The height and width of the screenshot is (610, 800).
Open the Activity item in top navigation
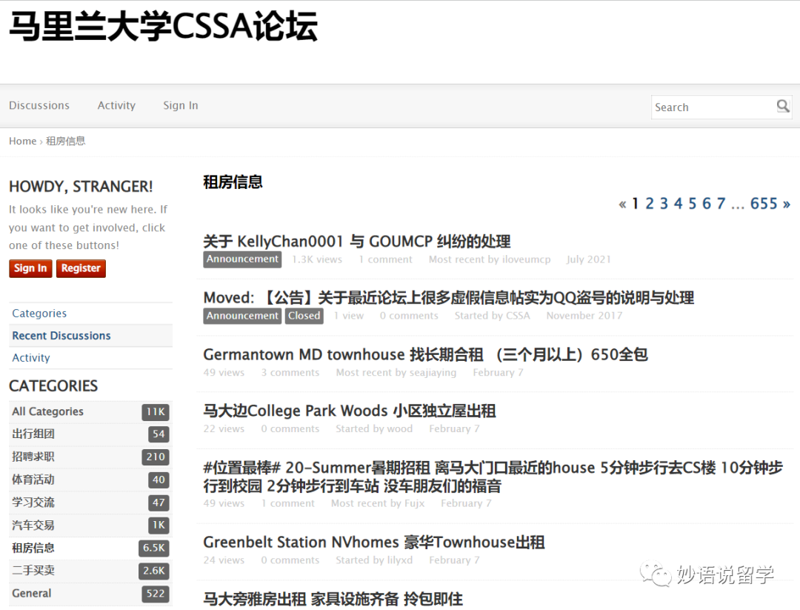pyautogui.click(x=116, y=105)
